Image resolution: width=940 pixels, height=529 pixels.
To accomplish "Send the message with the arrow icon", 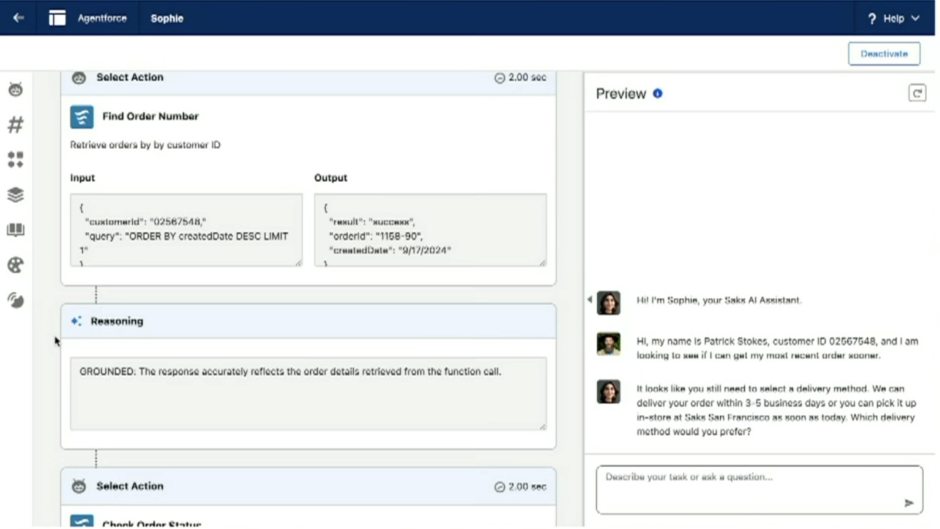I will pos(909,503).
